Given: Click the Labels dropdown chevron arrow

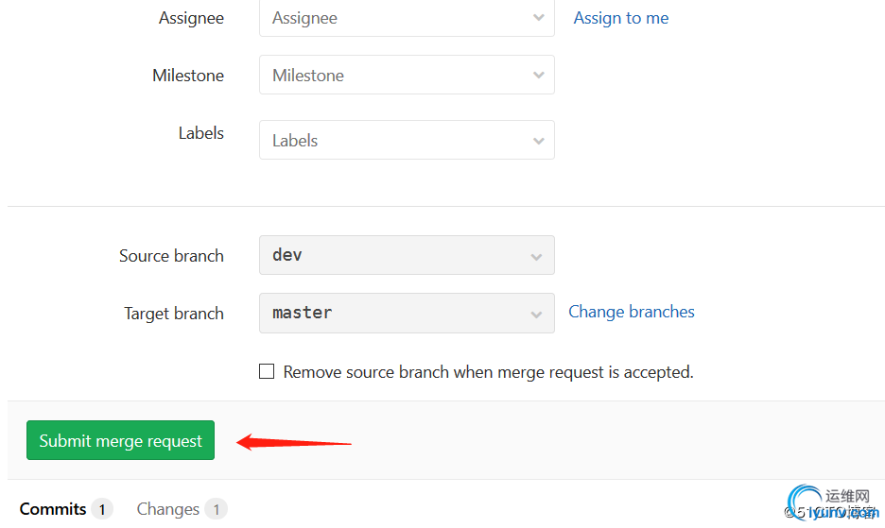Looking at the screenshot, I should click(538, 141).
